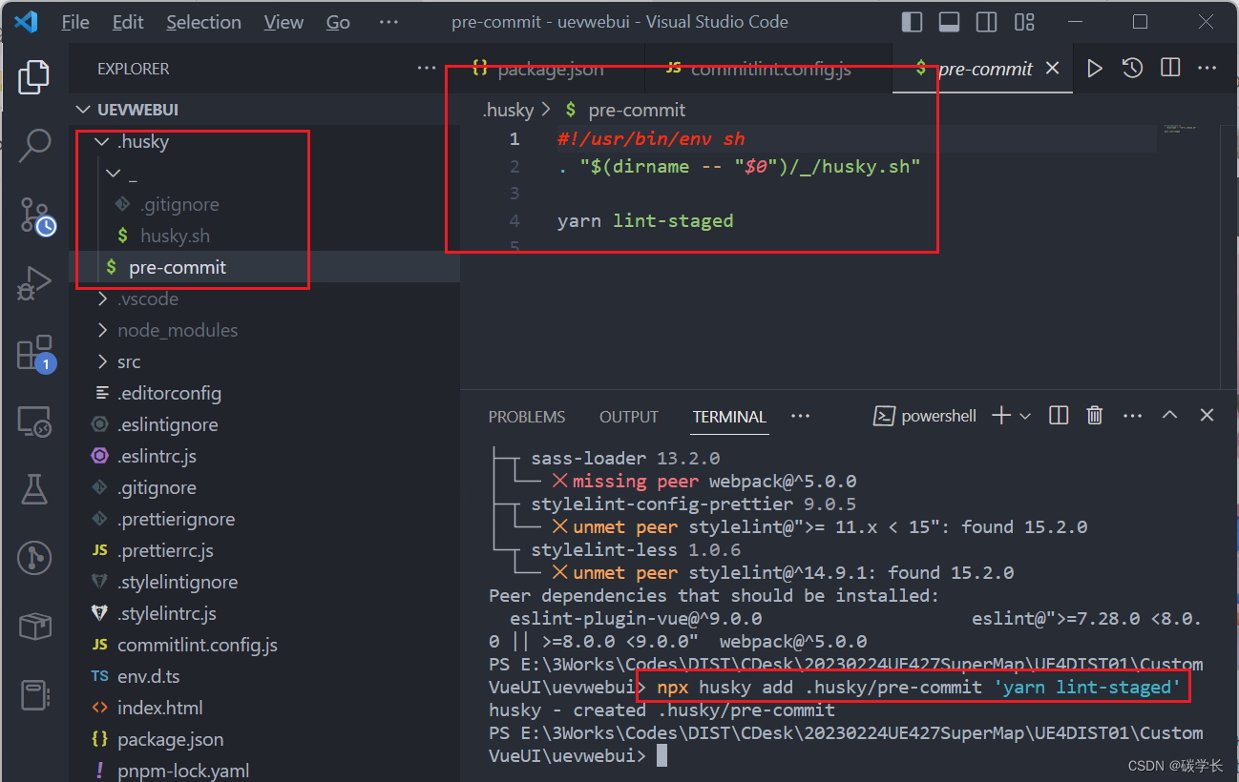Select the powershell terminal label
The height and width of the screenshot is (782, 1239).
[926, 416]
